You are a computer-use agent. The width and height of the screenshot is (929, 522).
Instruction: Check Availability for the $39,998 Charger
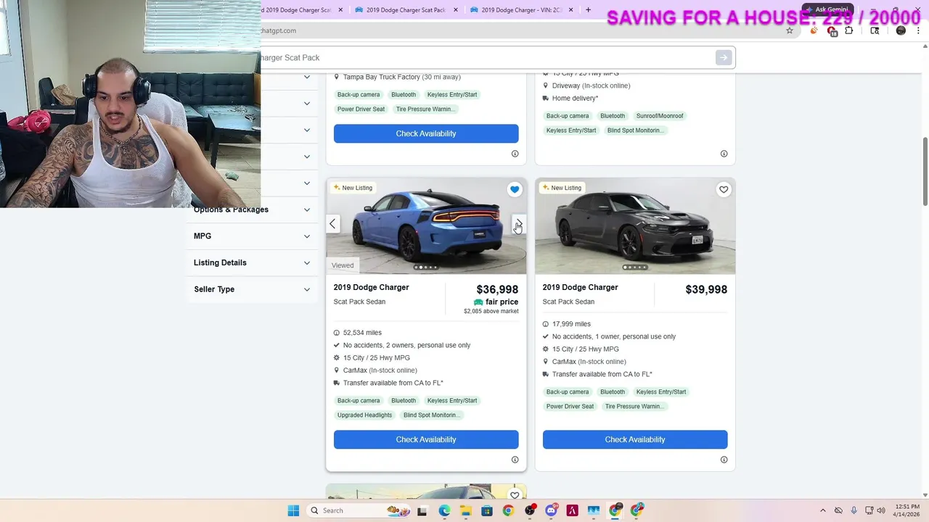pos(635,439)
